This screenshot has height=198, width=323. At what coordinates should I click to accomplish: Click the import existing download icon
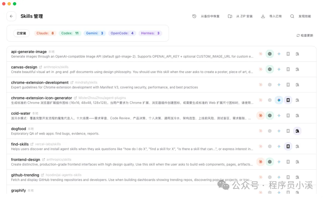(263, 16)
